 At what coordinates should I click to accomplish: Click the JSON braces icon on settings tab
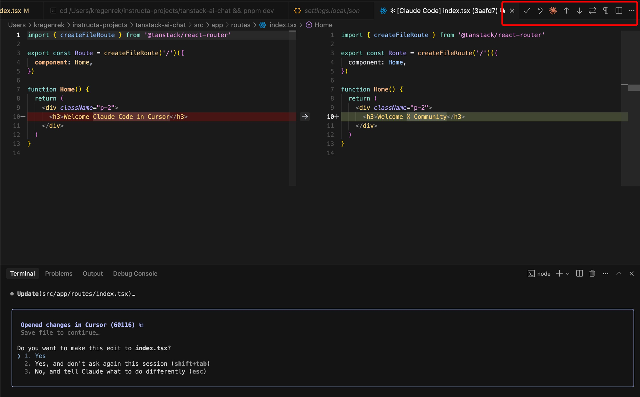(297, 11)
